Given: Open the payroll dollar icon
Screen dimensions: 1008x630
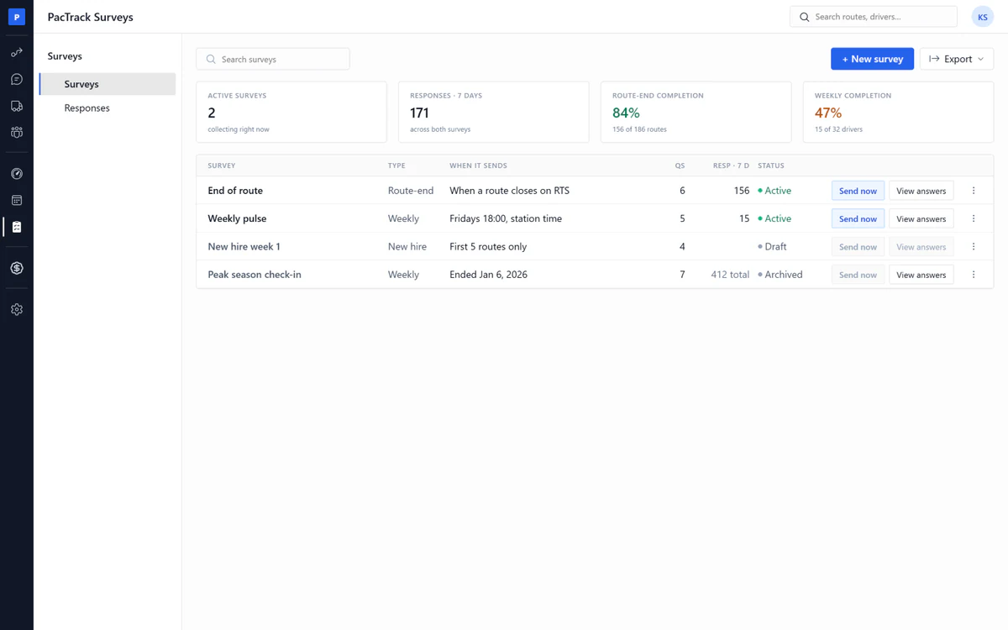Looking at the screenshot, I should click(x=17, y=269).
